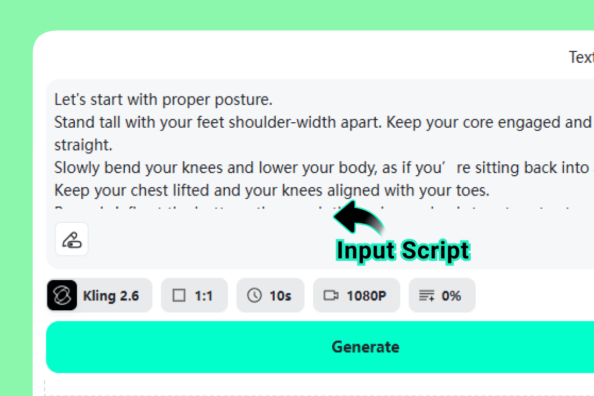Open the duration picker labeled 10s
594x396 pixels.
[x=270, y=295]
